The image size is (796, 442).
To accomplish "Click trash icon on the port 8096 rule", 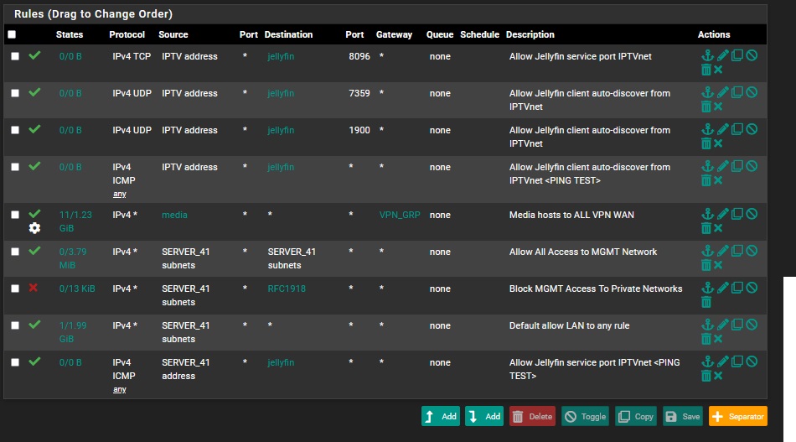I will [706, 70].
